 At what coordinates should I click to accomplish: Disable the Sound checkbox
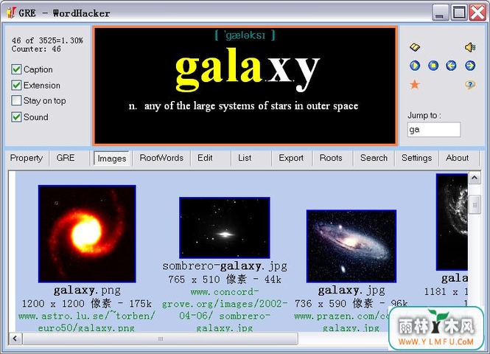(16, 117)
